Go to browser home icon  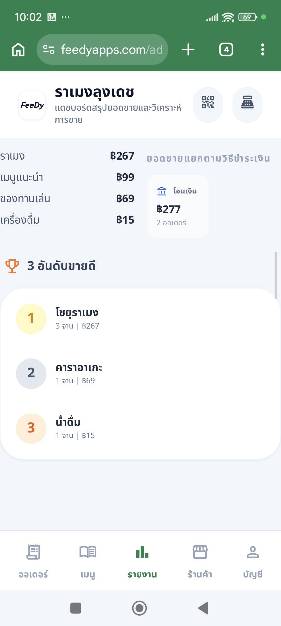[18, 50]
